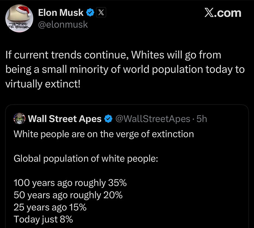
Task: Click the X.com logo
Action: click(x=223, y=13)
